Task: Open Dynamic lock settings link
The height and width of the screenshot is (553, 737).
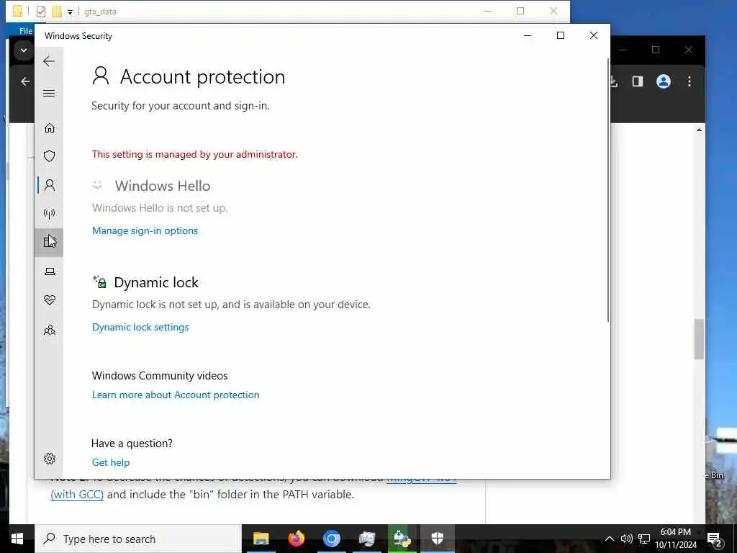Action: [x=140, y=328]
